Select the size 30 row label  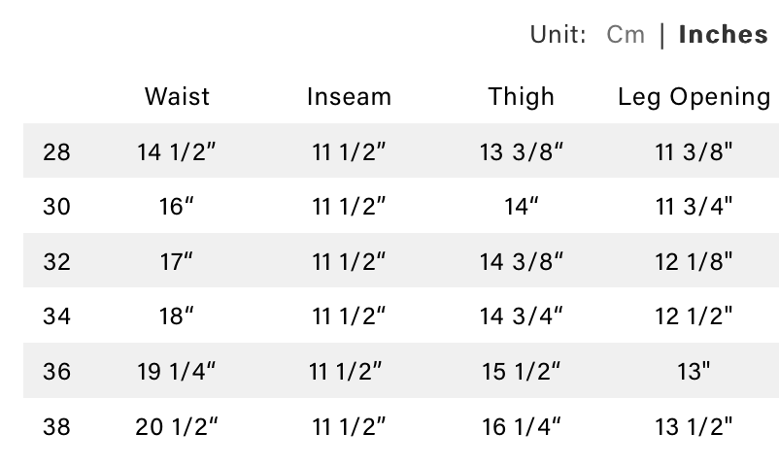tap(57, 206)
